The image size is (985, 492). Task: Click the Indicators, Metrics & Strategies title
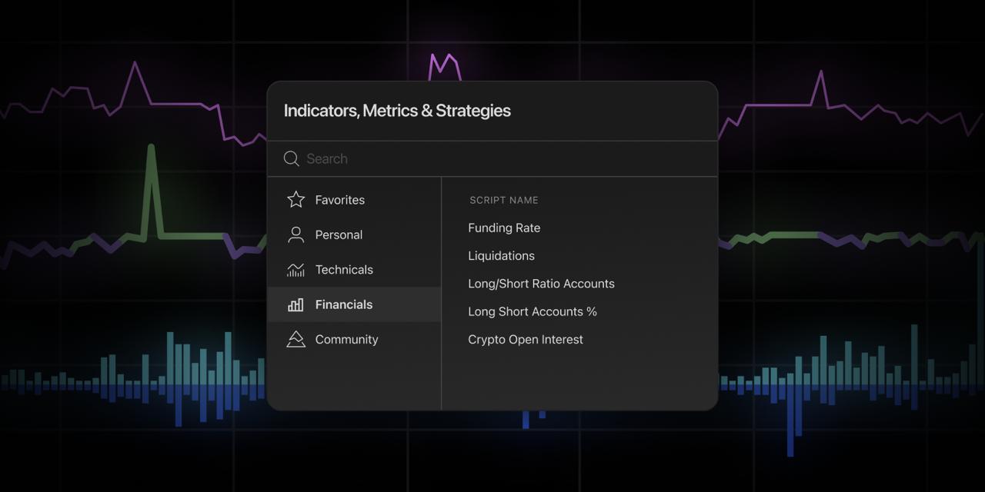pos(397,111)
